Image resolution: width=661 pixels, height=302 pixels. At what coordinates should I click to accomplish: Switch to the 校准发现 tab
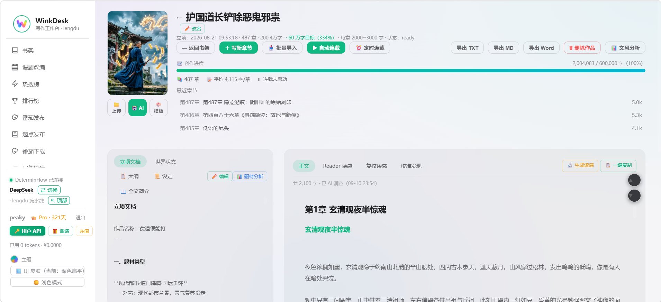(x=411, y=166)
